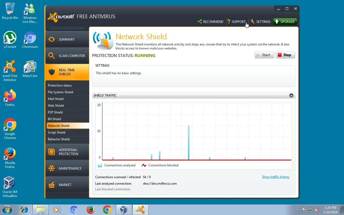The image size is (344, 215).
Task: Open the Firefox desktop shortcut
Action: point(10,98)
